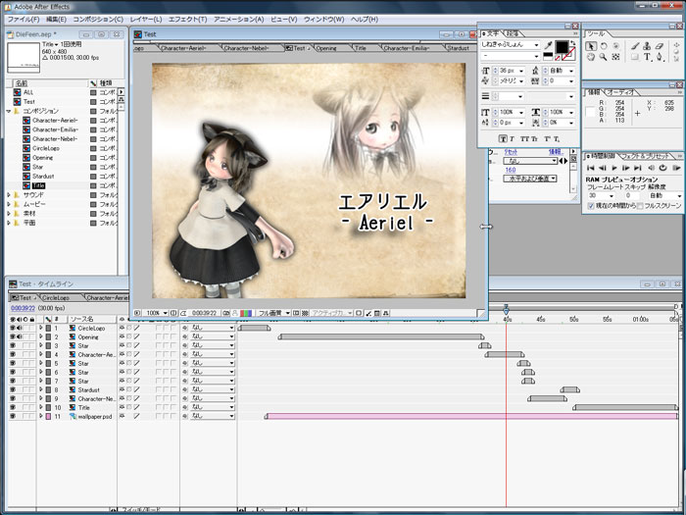Switch to the オーディオ tab in Info panel
686x515 pixels.
point(620,92)
